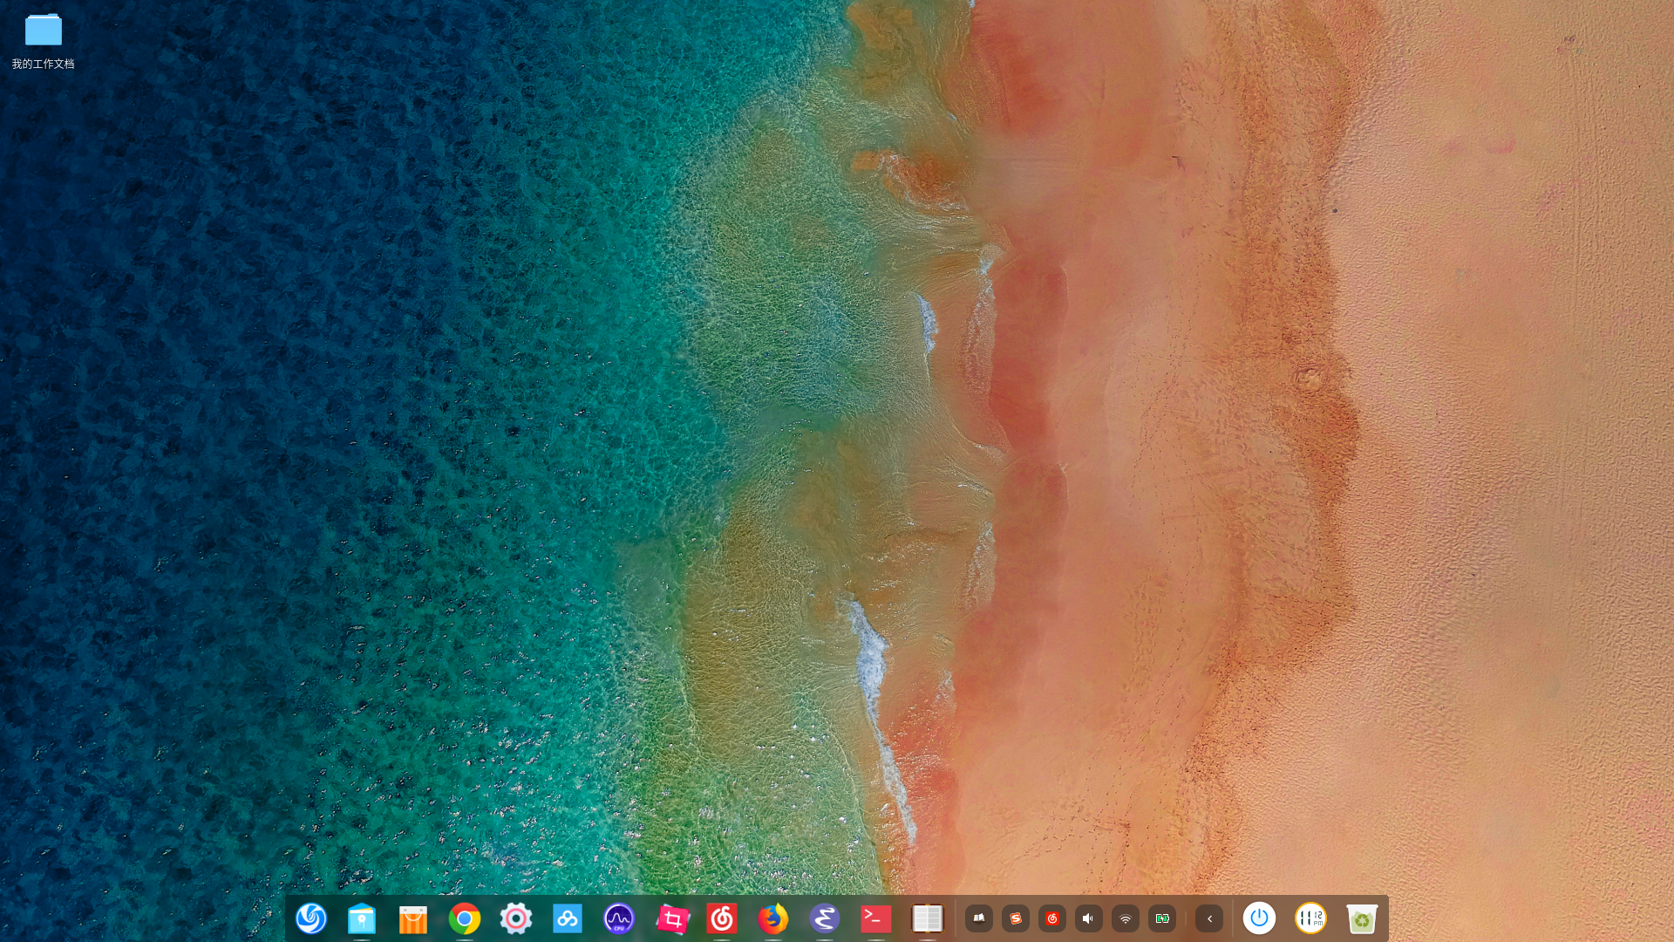The width and height of the screenshot is (1674, 942).
Task: Open the Deepin Terminal
Action: click(876, 918)
